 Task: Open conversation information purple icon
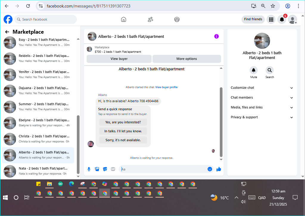[x=217, y=36]
